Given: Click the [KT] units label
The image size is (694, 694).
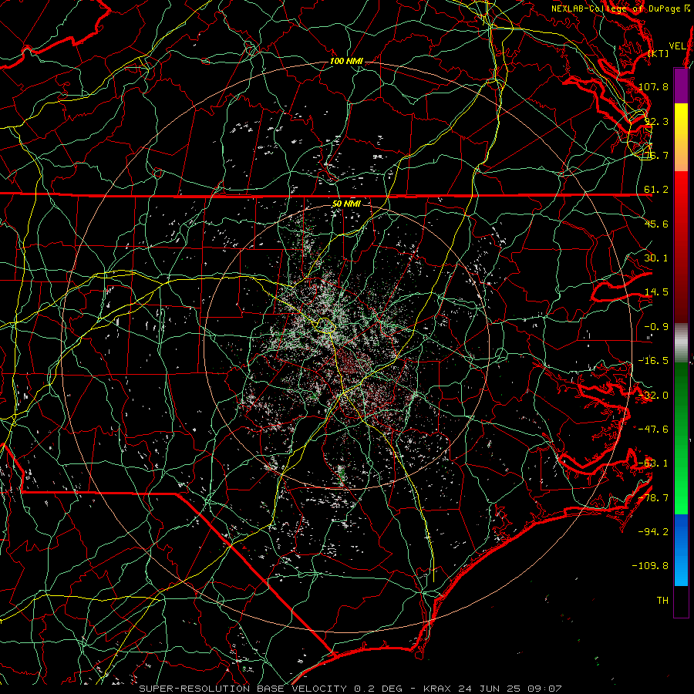Looking at the screenshot, I should pyautogui.click(x=659, y=54).
